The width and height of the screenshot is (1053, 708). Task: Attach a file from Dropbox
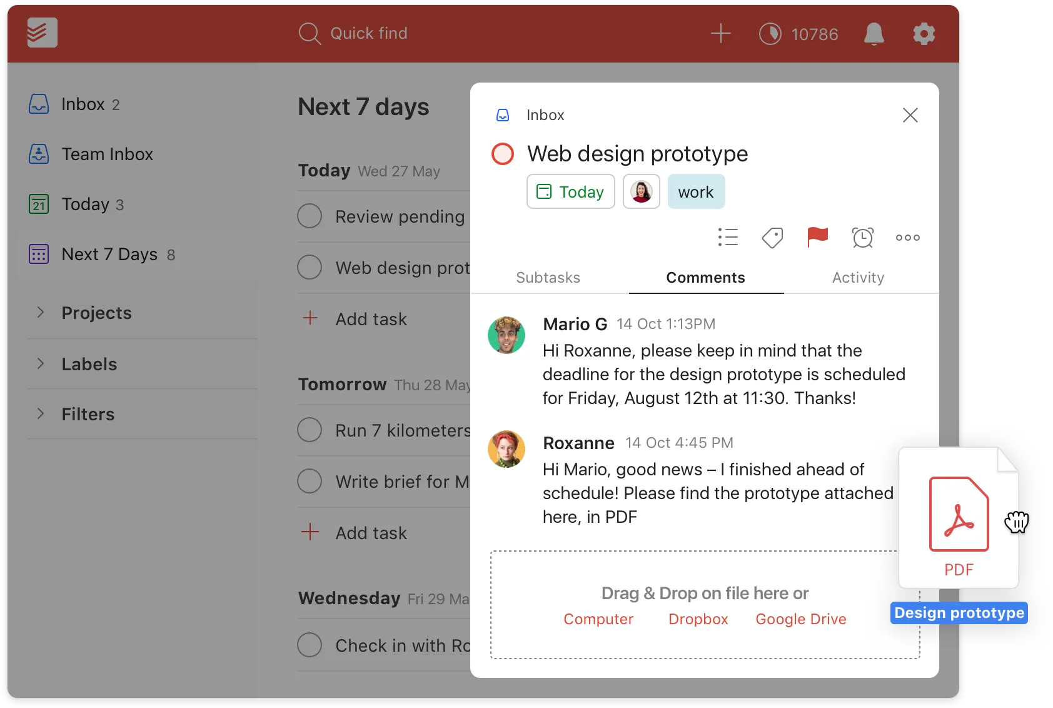point(698,619)
